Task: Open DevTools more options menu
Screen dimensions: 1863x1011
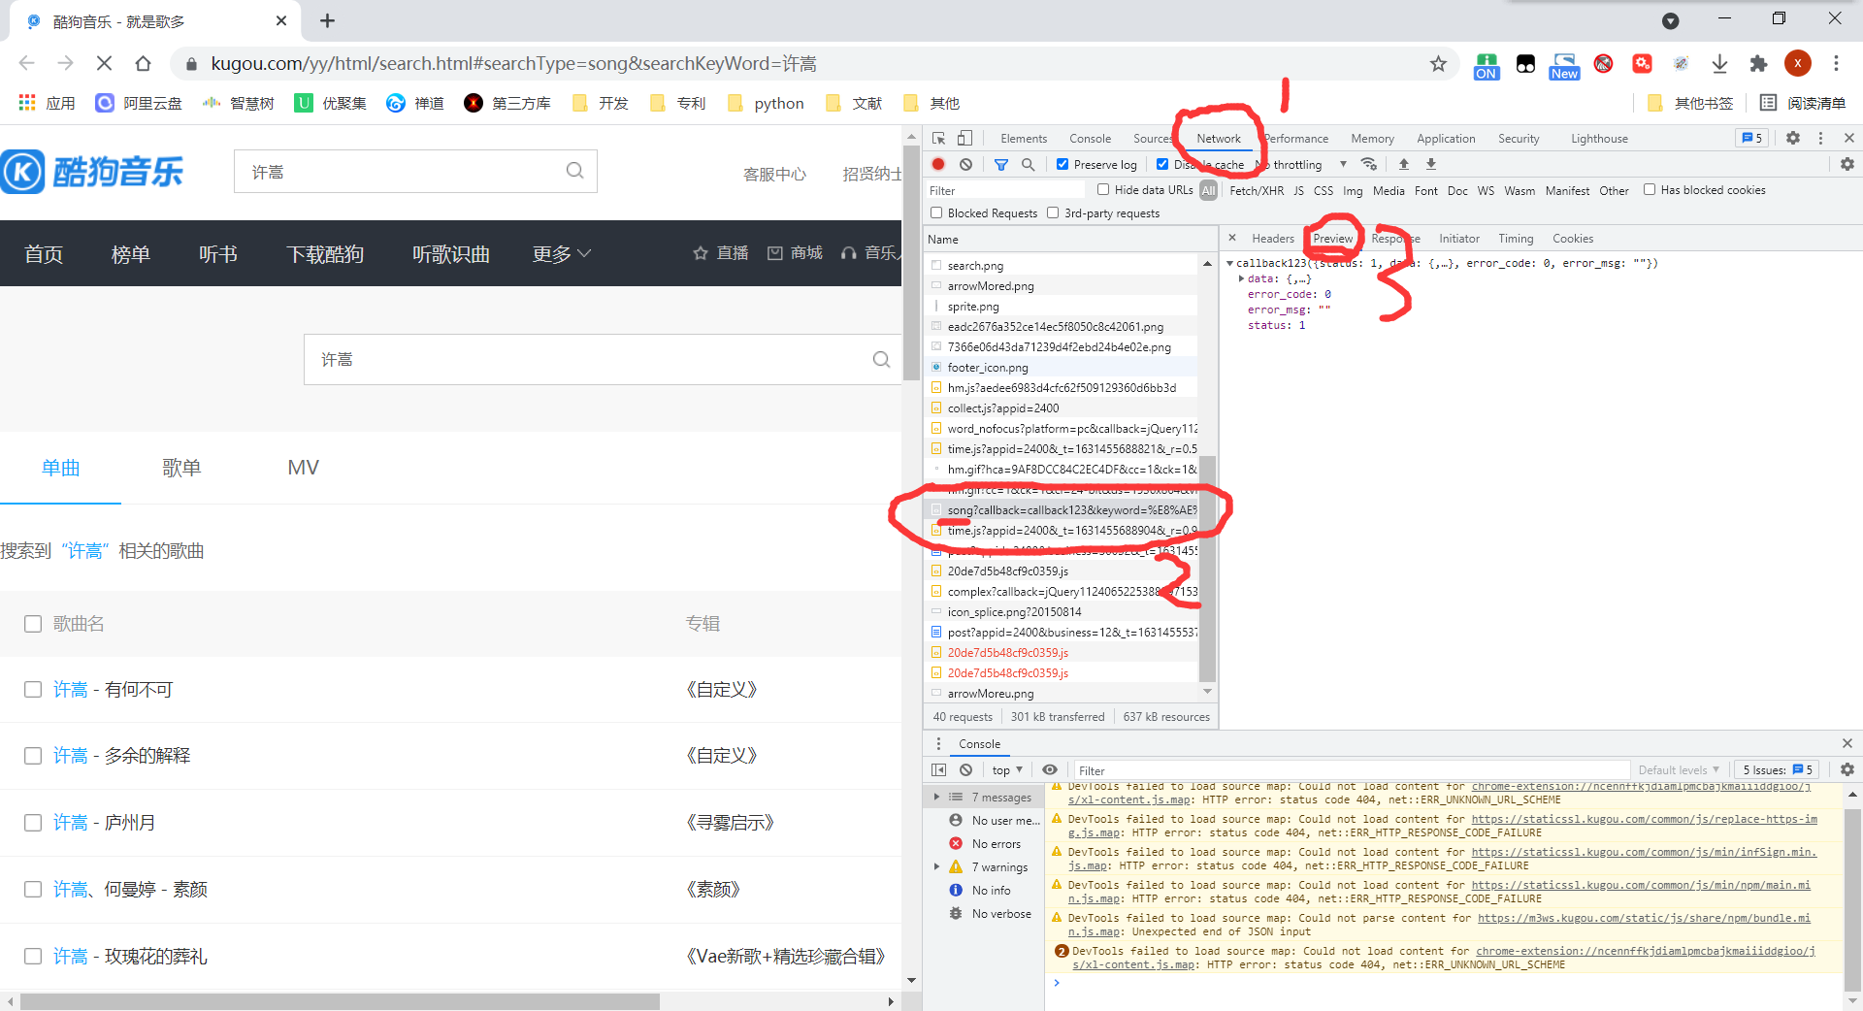Action: (1820, 138)
